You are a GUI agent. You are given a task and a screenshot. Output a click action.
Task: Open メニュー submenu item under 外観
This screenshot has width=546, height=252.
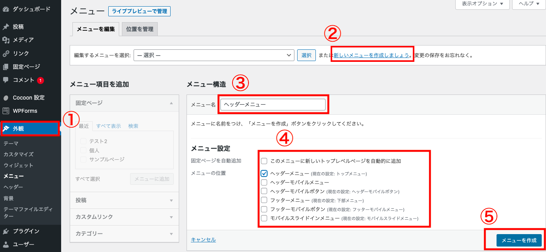[14, 176]
